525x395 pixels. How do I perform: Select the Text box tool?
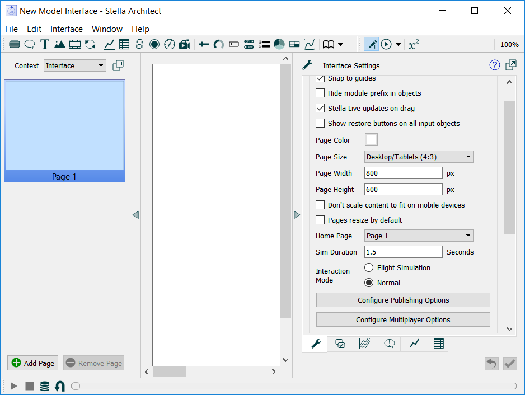pyautogui.click(x=45, y=44)
